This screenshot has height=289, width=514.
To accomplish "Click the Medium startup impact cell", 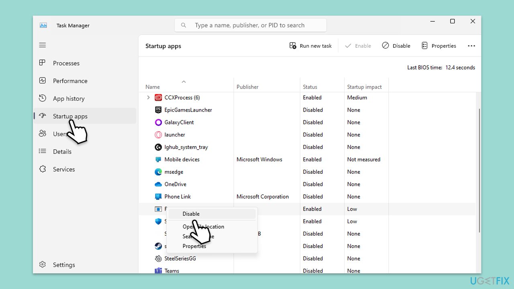I will [357, 98].
